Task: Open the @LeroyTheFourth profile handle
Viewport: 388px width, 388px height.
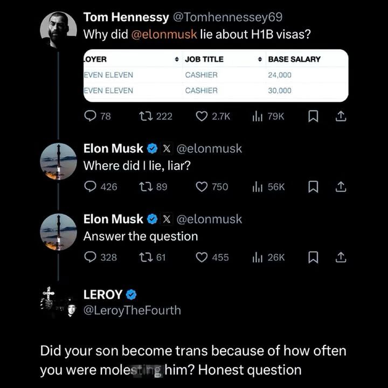Action: 132,310
